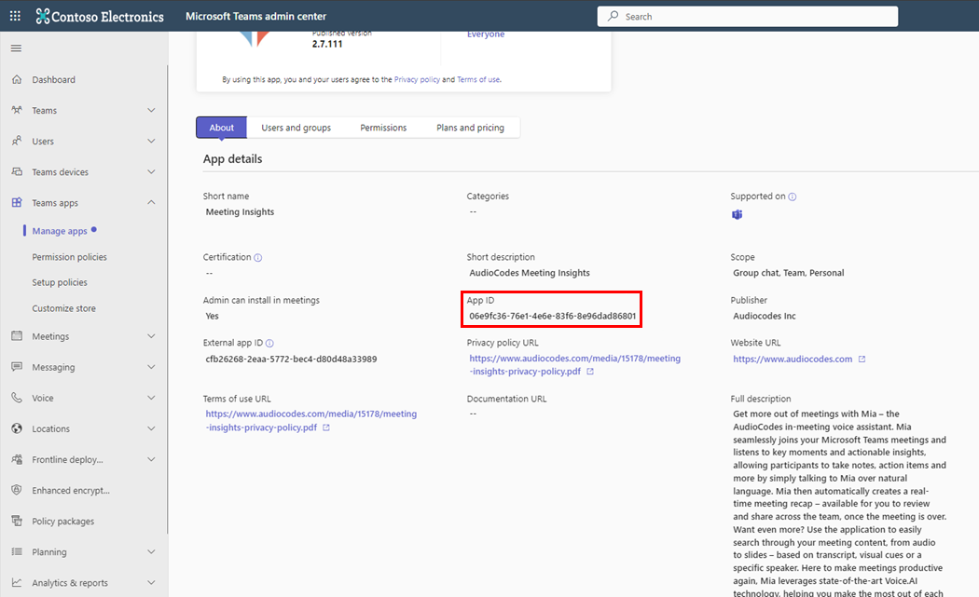Open the app launcher waffle icon
The width and height of the screenshot is (979, 597).
click(16, 16)
